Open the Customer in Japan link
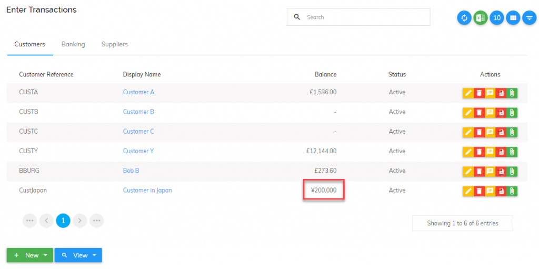Viewport: 539px width, 269px height. pyautogui.click(x=147, y=190)
